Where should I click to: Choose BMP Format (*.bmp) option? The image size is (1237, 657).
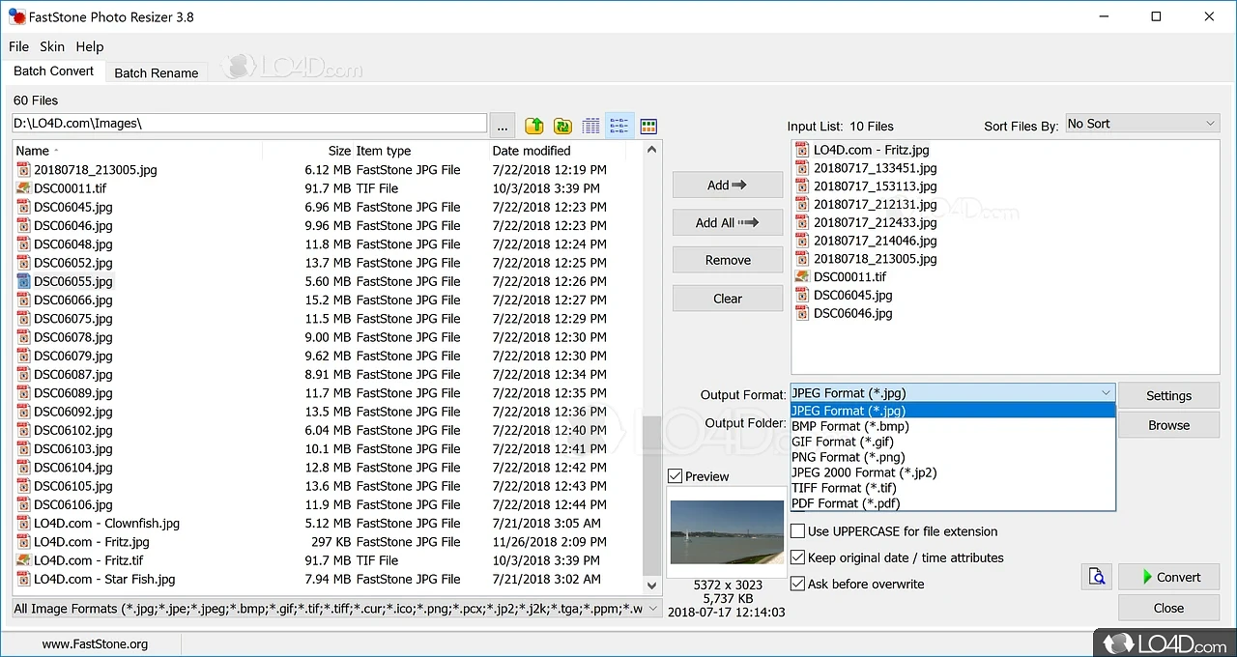(953, 426)
